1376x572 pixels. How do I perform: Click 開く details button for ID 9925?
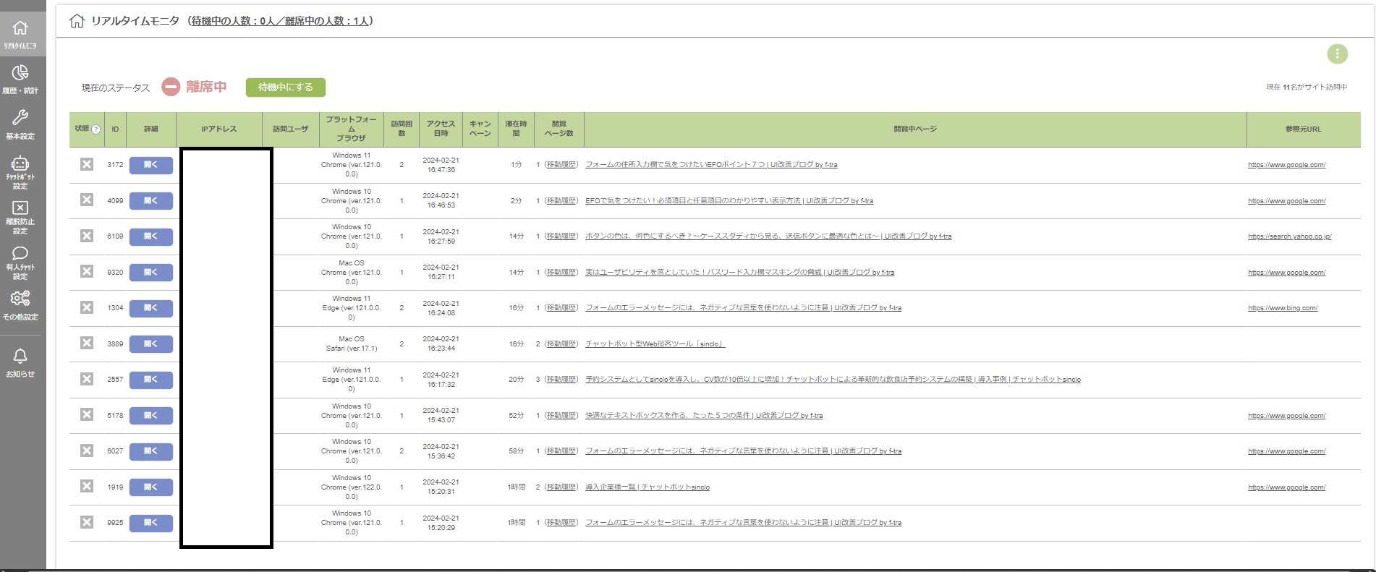coord(151,523)
